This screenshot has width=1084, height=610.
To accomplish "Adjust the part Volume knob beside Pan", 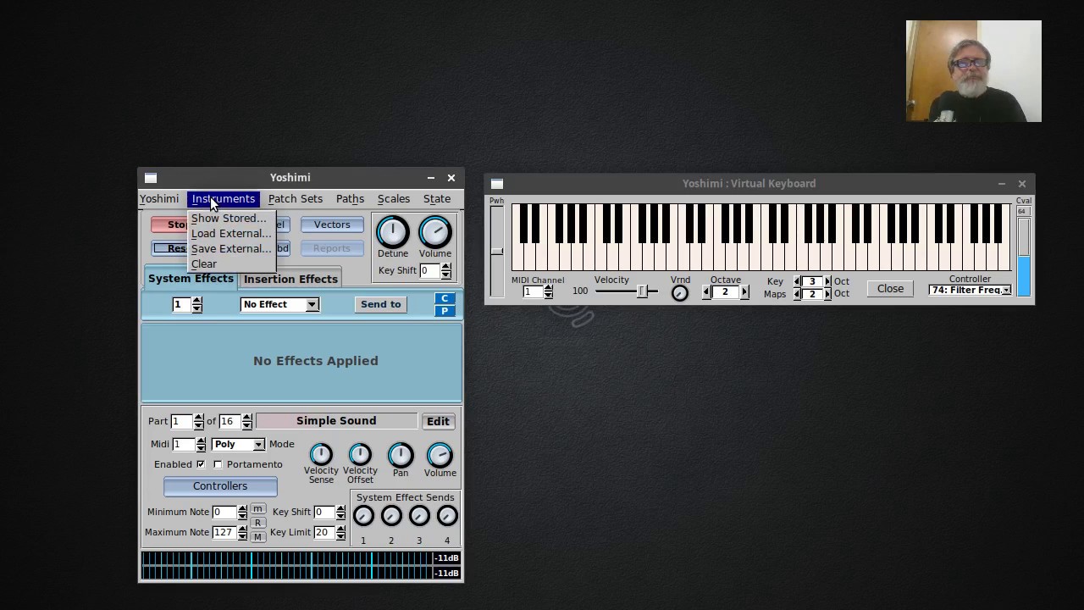I will pyautogui.click(x=440, y=455).
